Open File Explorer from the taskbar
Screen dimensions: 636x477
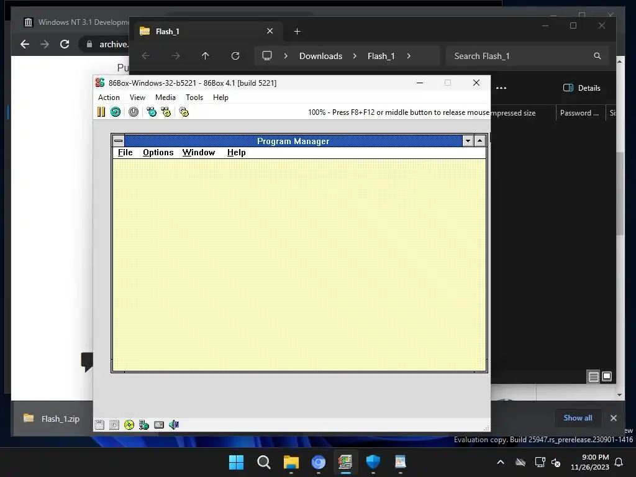[x=291, y=462]
